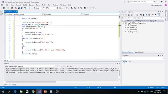Image resolution: width=168 pixels, height=94 pixels.
Task: Click the Find in Files toolbar icon
Action: [x=66, y=8]
